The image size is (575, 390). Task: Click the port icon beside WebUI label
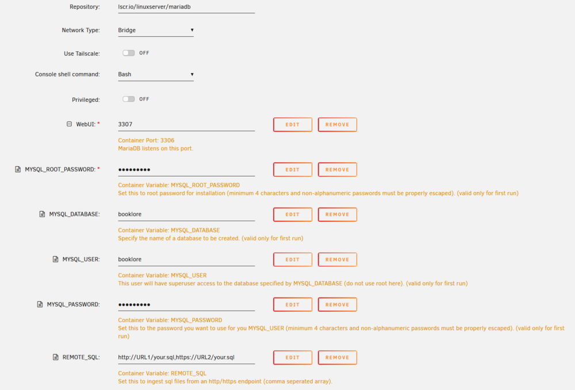tap(69, 124)
